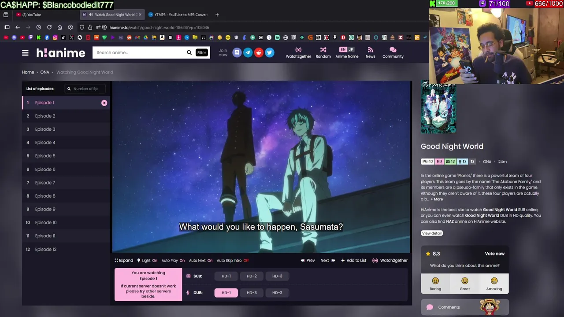Open the Twitter join icon
This screenshot has height=317, width=564.
point(270,53)
